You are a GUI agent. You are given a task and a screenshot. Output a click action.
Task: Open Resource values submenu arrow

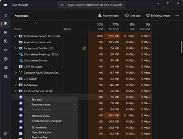pos(75,104)
